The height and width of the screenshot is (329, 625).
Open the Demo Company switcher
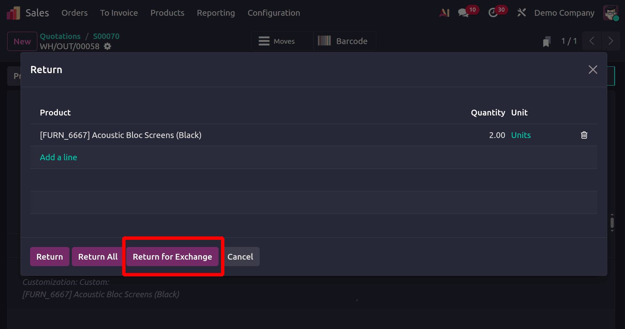pos(564,13)
